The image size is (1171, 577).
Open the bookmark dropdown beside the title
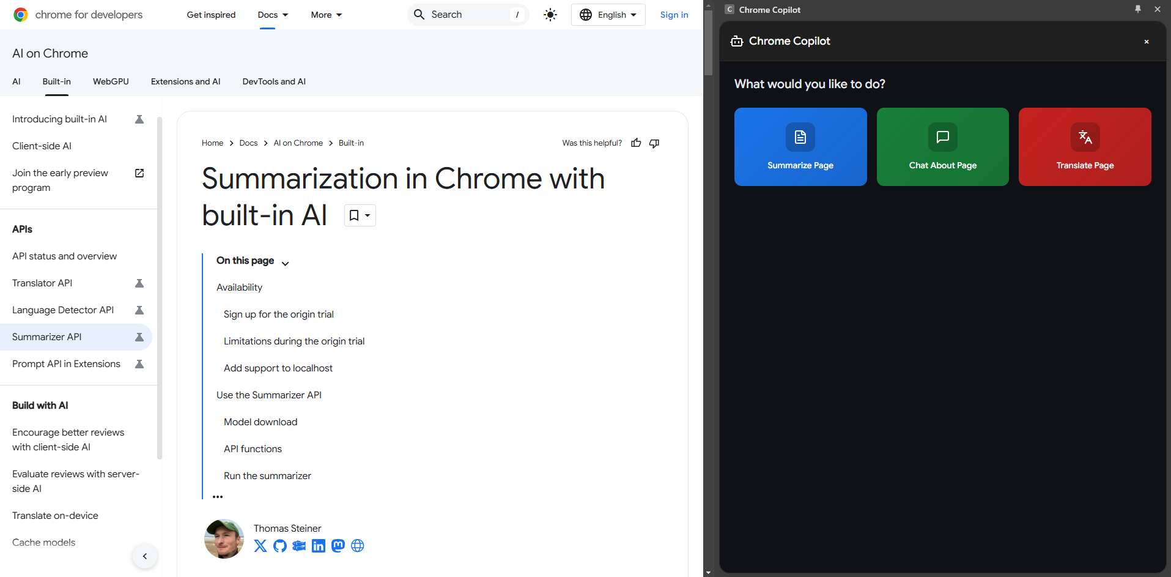pyautogui.click(x=360, y=215)
